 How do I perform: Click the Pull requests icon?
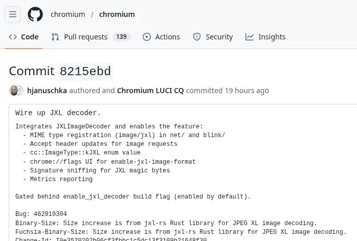point(55,37)
